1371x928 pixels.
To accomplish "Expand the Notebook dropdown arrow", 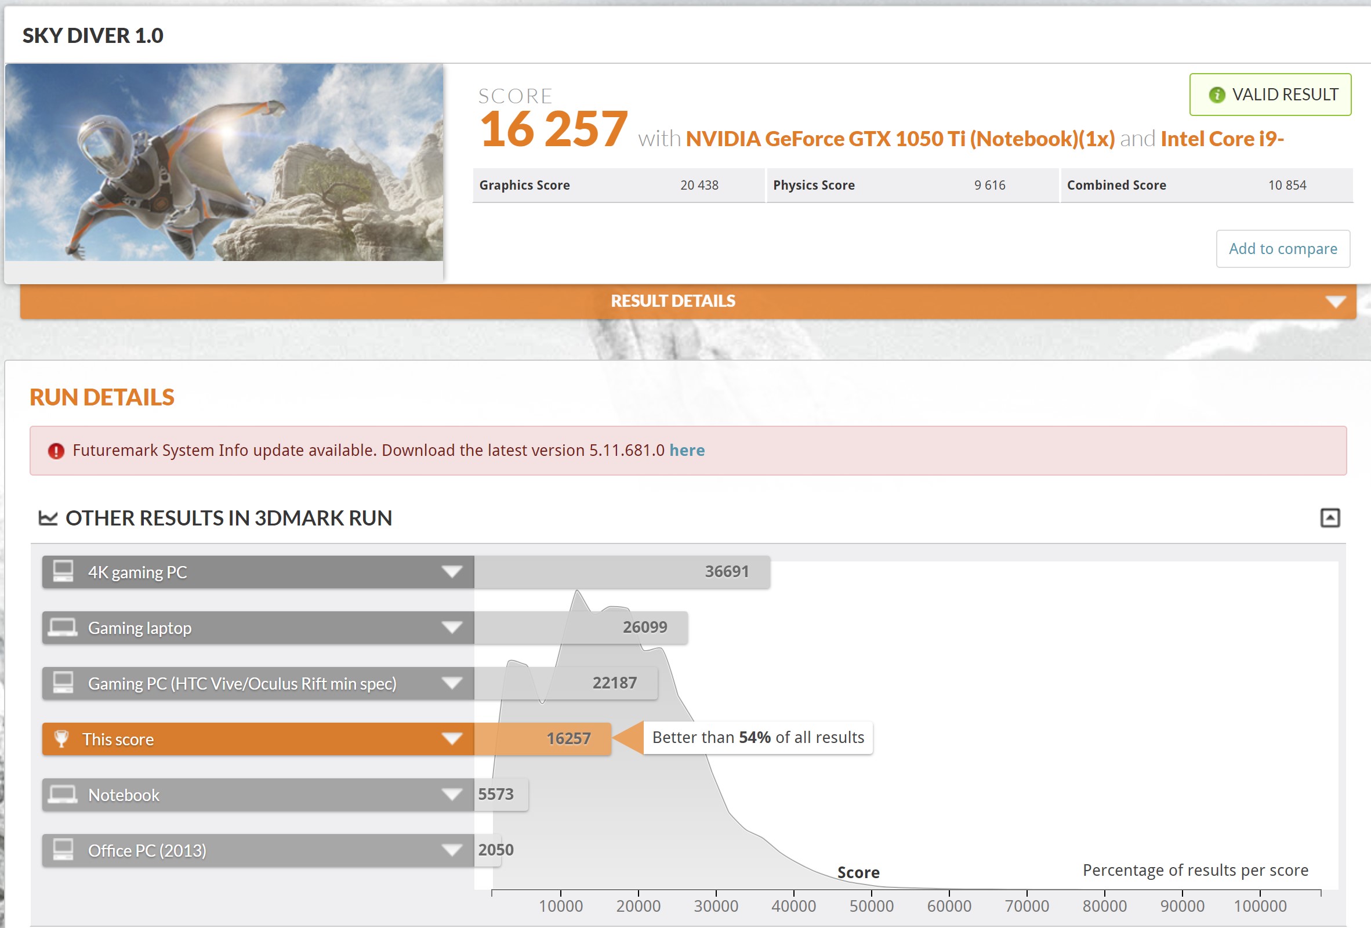I will pyautogui.click(x=452, y=795).
